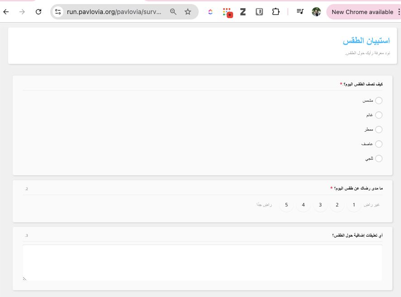Click the question أي تعليقات إضافية حول الطقس
The width and height of the screenshot is (401, 297).
tap(357, 235)
